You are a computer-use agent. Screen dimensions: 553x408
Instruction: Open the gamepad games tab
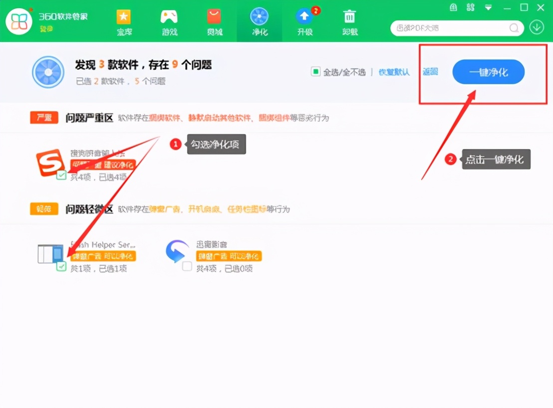point(170,22)
